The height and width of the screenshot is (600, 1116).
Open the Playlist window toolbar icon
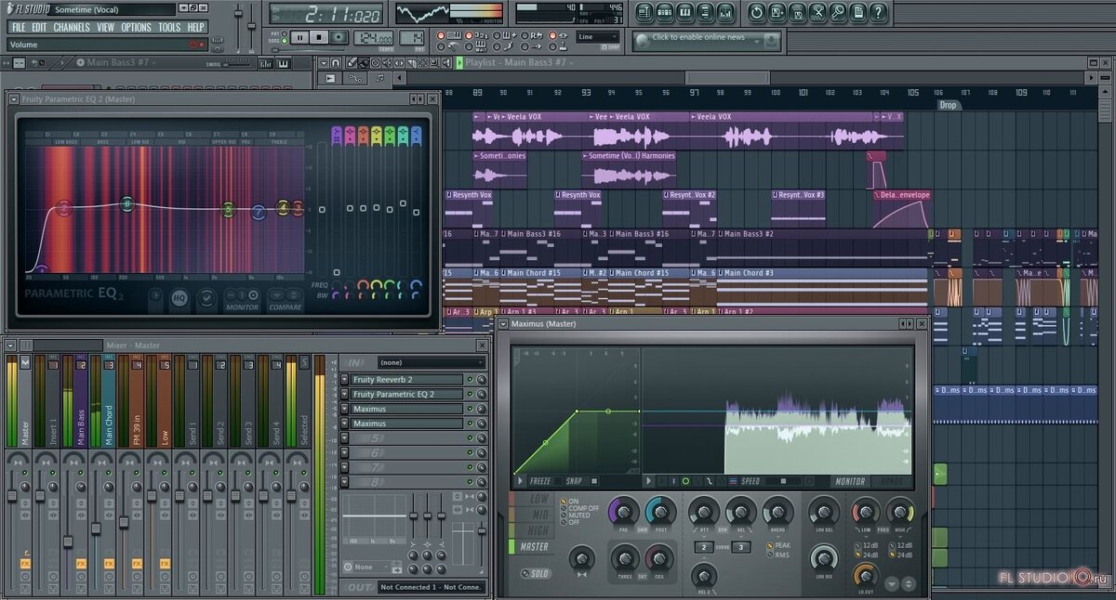pyautogui.click(x=643, y=13)
